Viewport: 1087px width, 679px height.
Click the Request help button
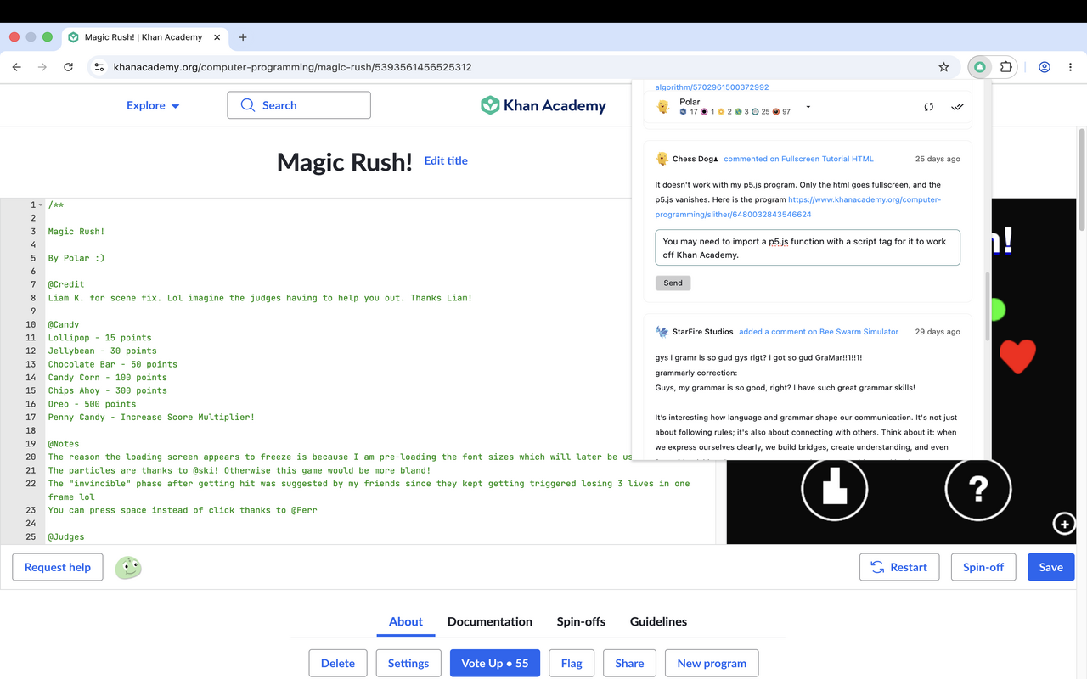point(58,567)
